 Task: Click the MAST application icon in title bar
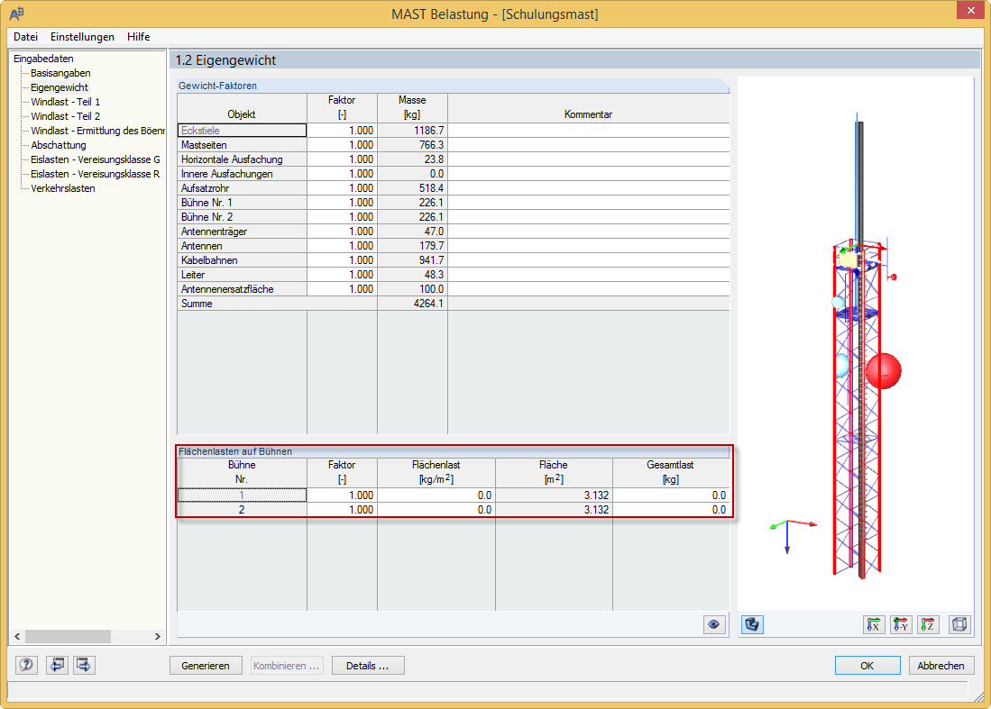pos(17,13)
